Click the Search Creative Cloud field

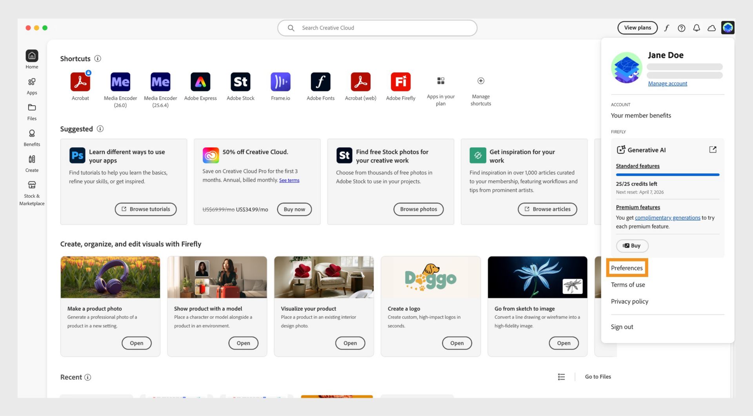(376, 28)
